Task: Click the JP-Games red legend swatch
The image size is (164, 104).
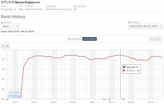Action: click(124, 70)
